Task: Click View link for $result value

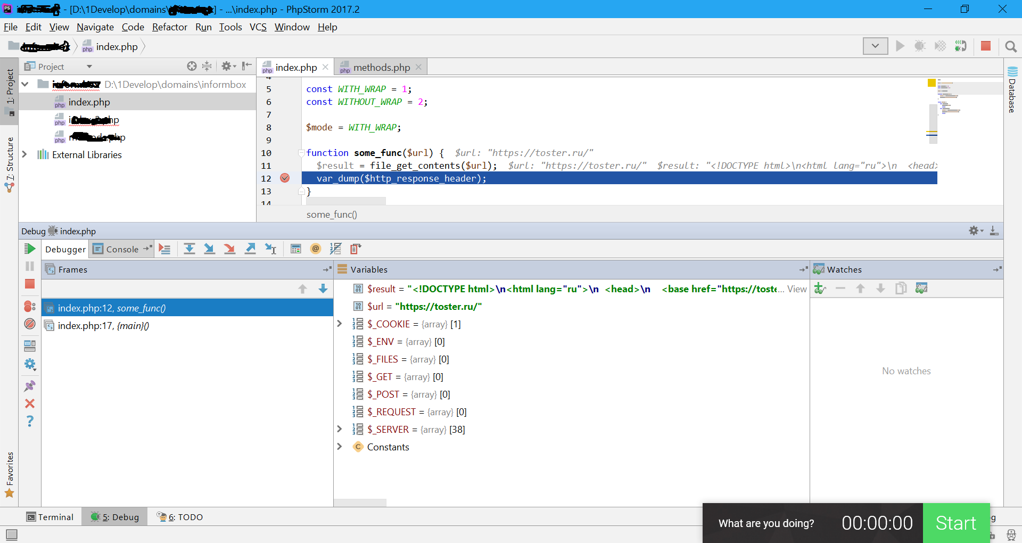Action: pyautogui.click(x=797, y=289)
